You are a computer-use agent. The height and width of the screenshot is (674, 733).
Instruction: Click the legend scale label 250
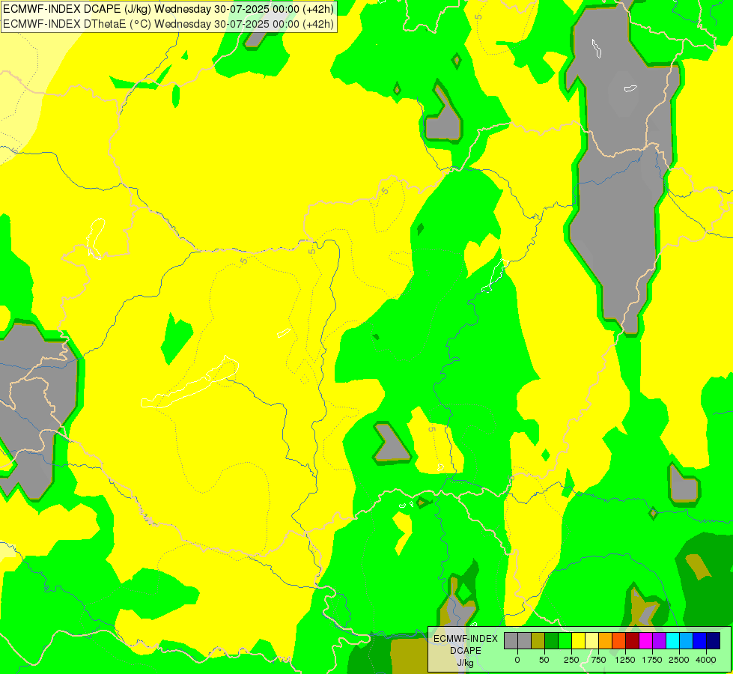pyautogui.click(x=571, y=660)
